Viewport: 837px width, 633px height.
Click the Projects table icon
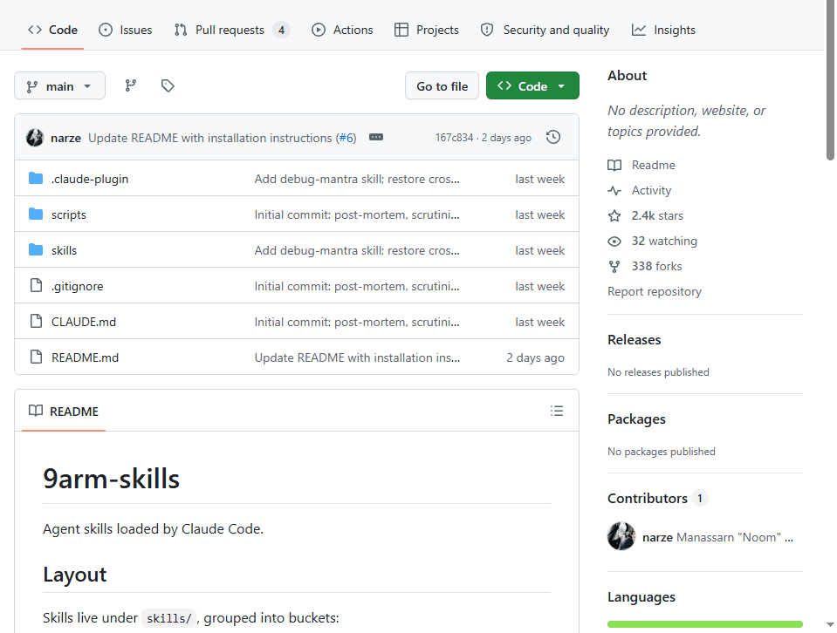pos(401,30)
